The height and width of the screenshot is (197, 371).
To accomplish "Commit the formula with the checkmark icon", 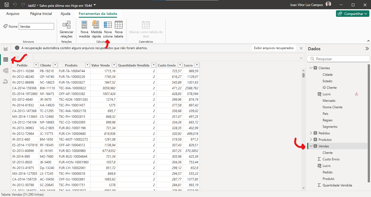I will tap(26, 57).
